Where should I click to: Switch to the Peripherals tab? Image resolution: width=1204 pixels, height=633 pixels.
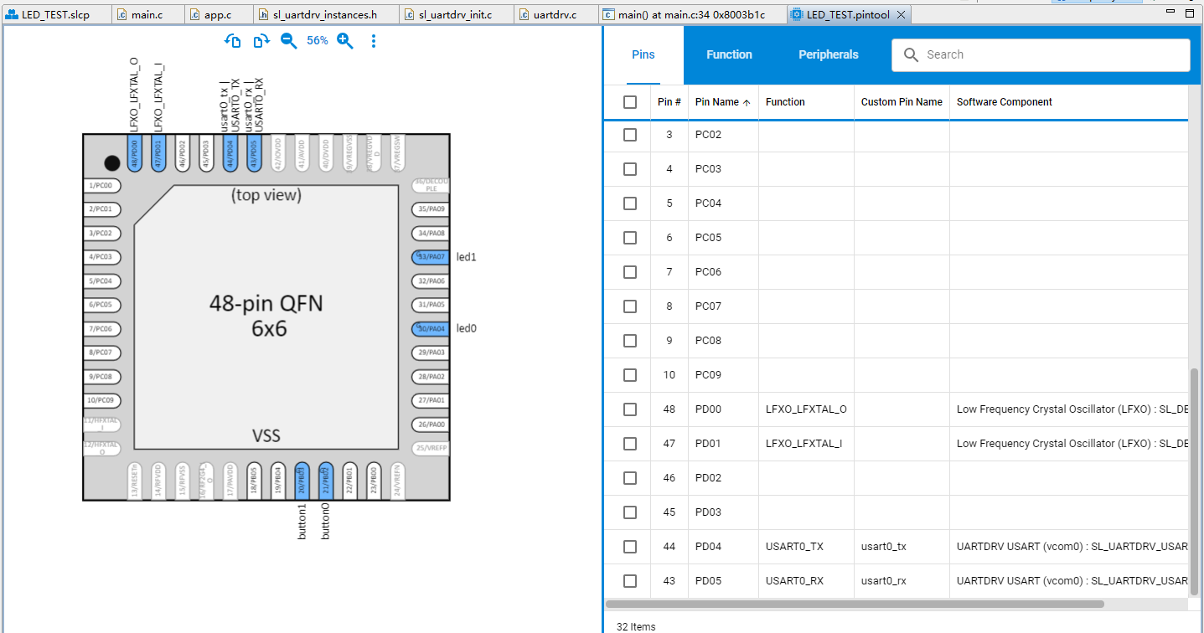pyautogui.click(x=829, y=55)
